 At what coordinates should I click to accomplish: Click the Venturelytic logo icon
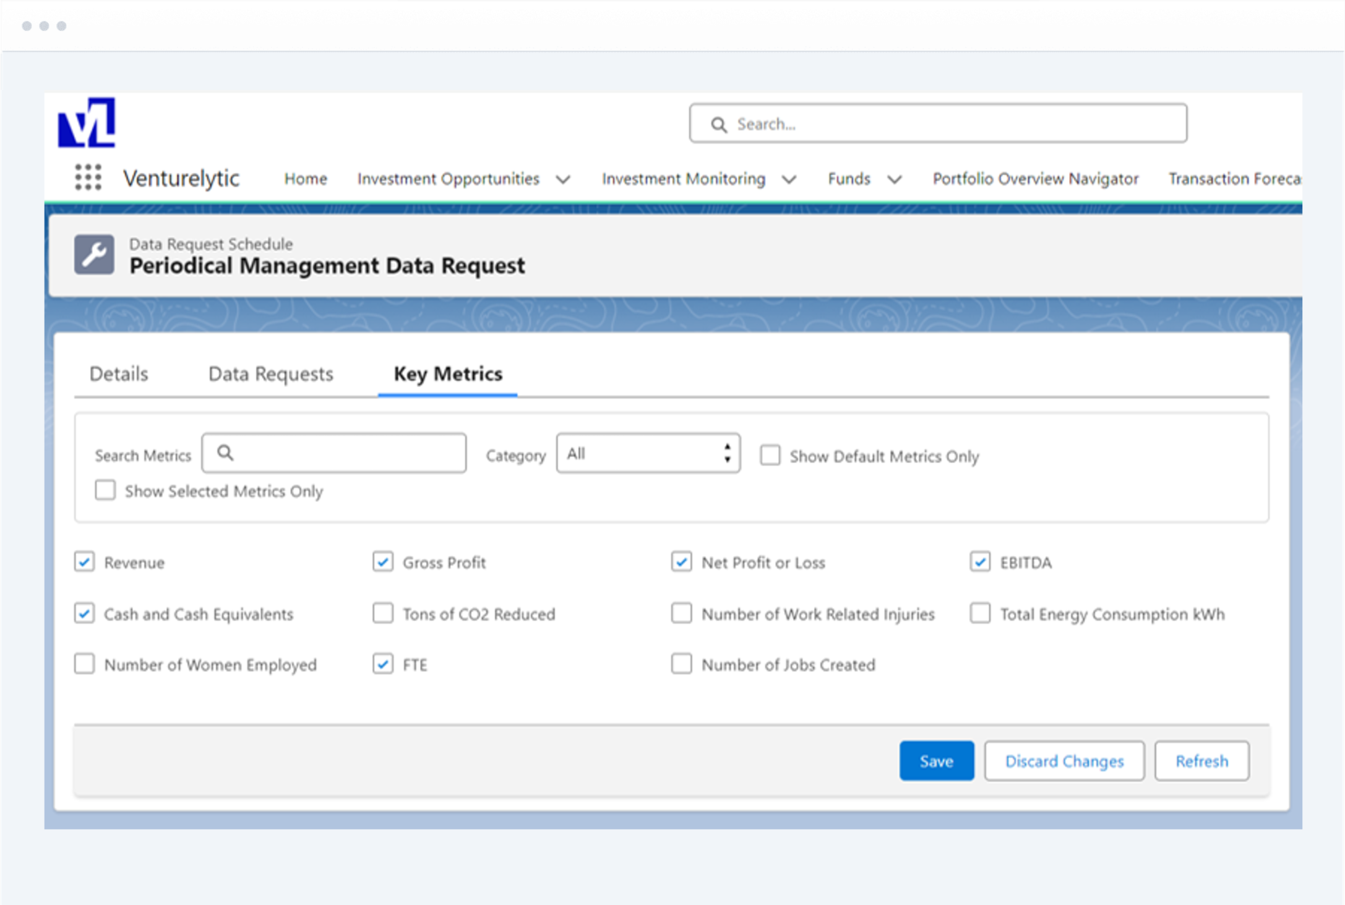pyautogui.click(x=87, y=122)
